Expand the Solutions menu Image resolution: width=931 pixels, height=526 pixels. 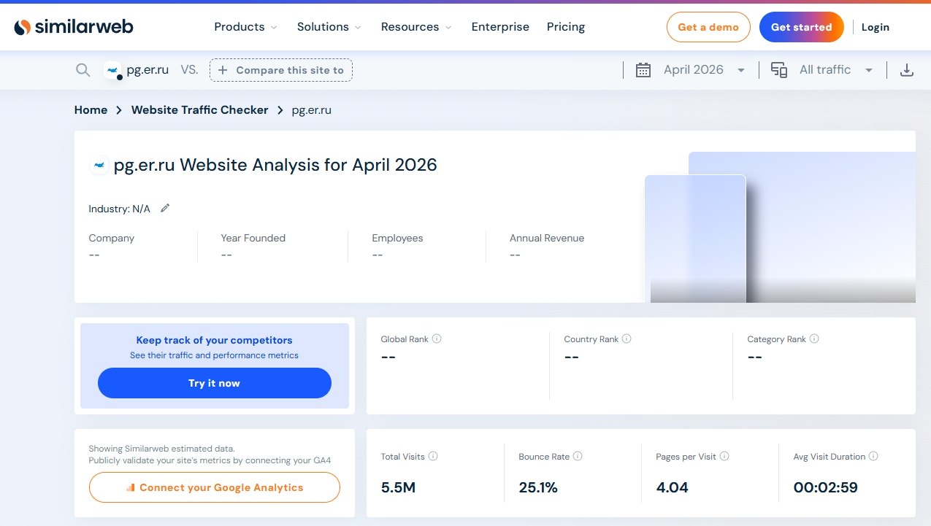(x=329, y=27)
